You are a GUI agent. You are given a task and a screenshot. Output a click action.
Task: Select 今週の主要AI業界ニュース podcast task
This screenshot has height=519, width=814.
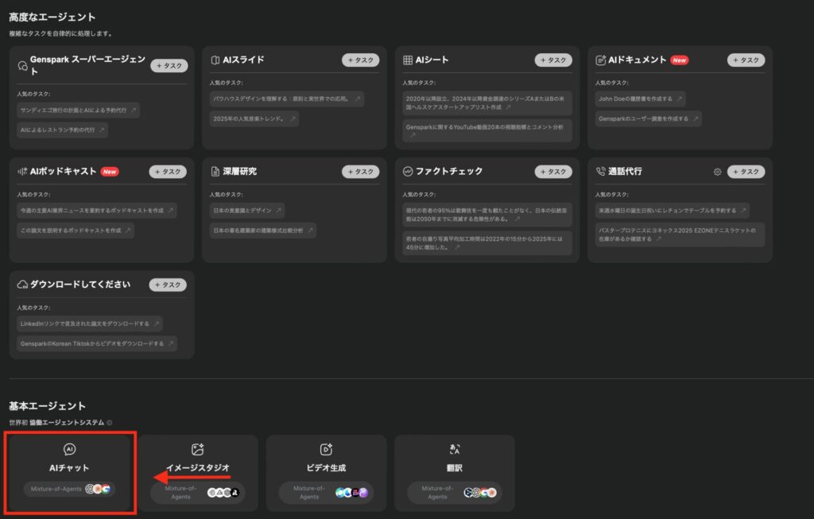[96, 210]
